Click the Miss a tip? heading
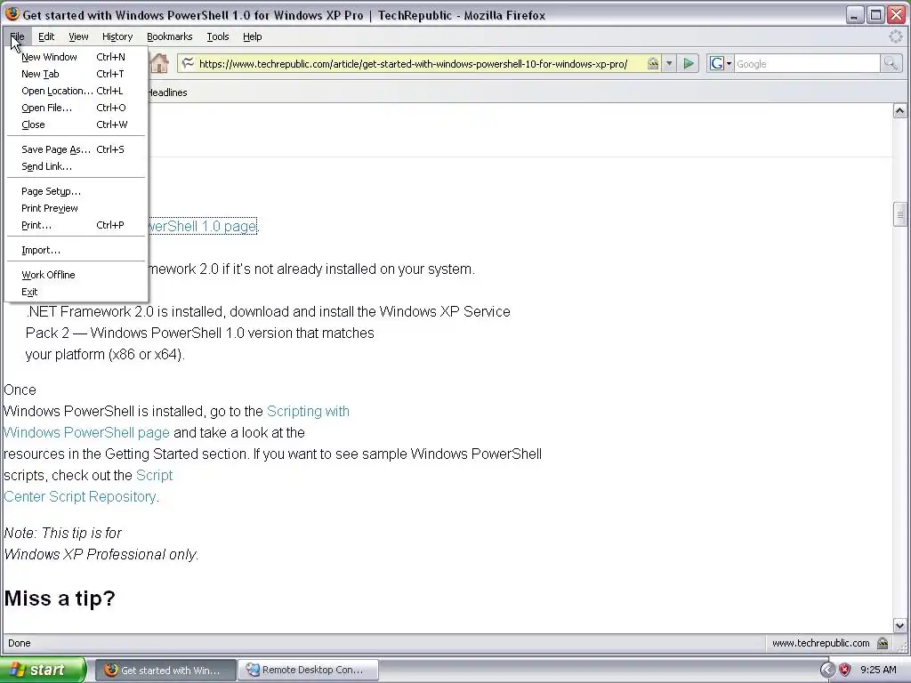Screen dimensions: 911x683 (60, 599)
